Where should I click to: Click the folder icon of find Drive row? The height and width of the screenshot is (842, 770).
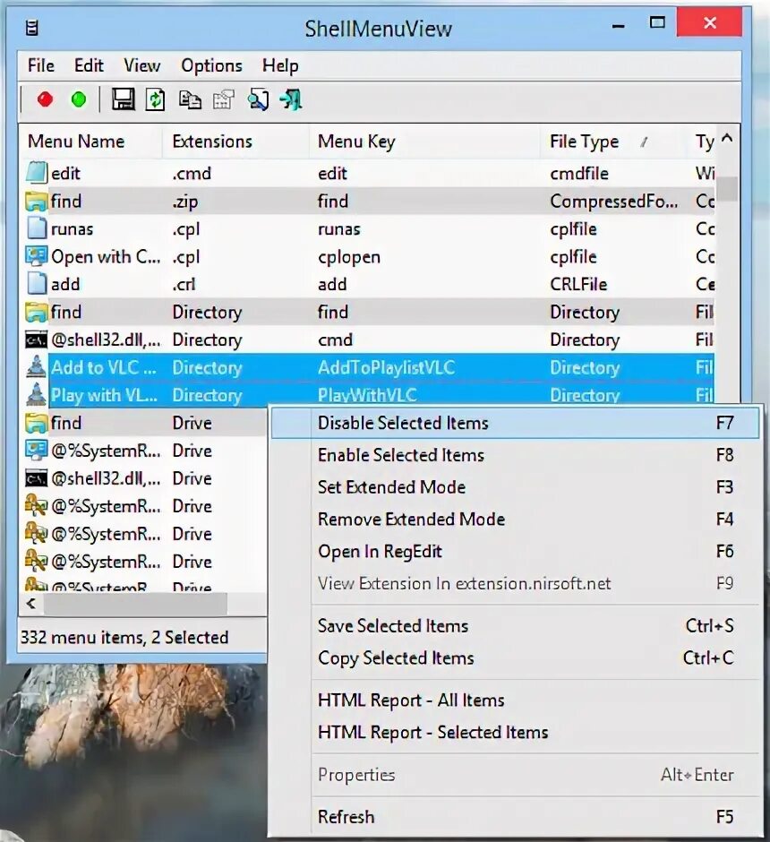click(x=37, y=423)
